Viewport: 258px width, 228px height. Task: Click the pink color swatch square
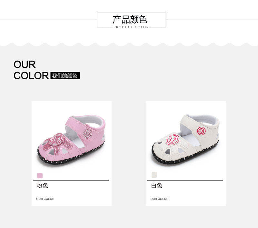tap(40, 175)
